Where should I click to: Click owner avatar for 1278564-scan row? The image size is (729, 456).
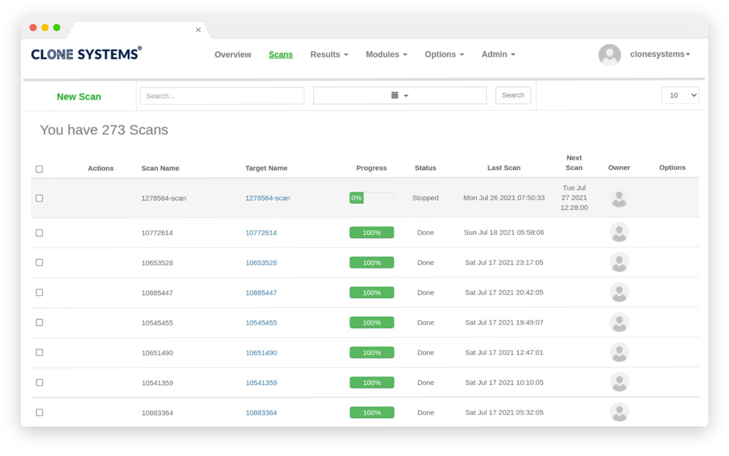(619, 198)
